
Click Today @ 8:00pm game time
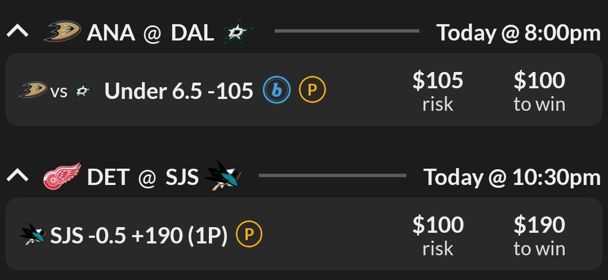[x=518, y=33]
